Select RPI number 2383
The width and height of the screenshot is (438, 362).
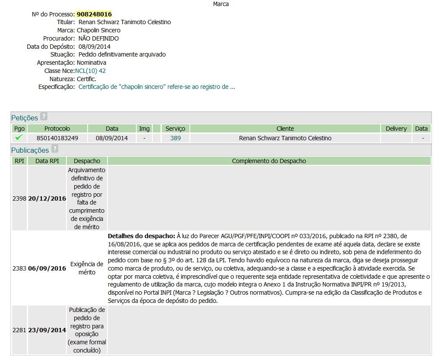[19, 268]
